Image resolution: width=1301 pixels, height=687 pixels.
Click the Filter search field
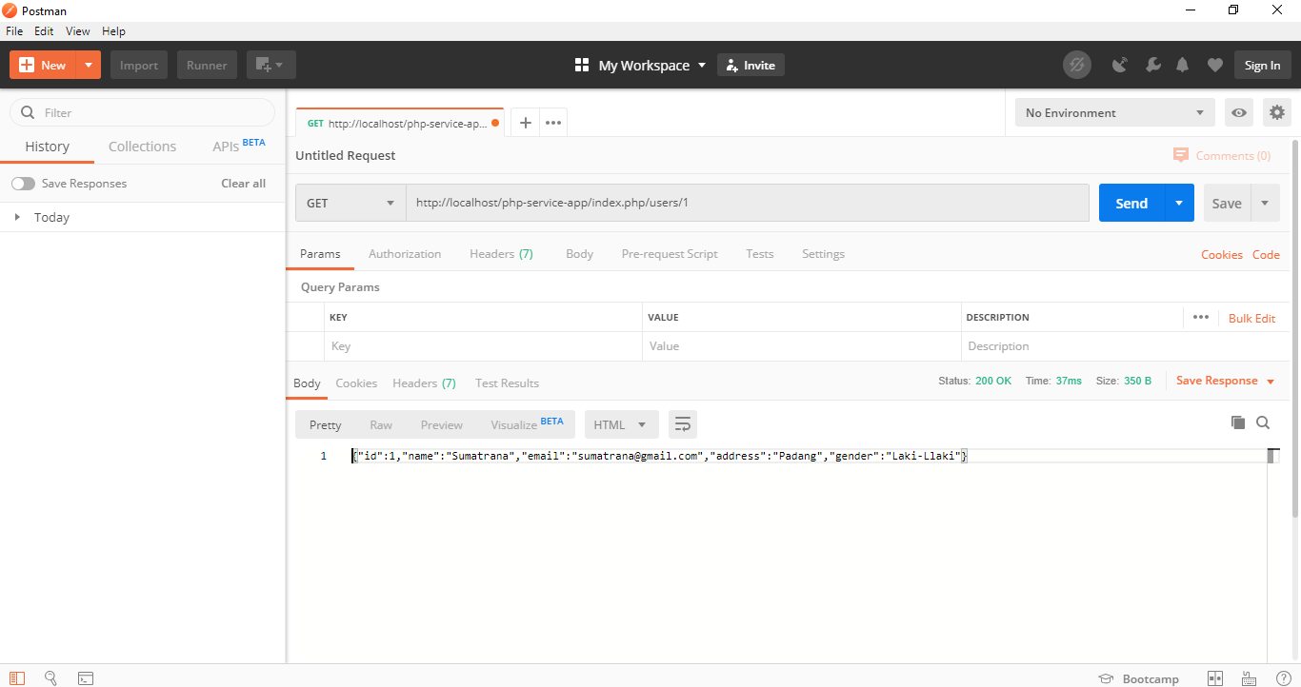(x=141, y=112)
